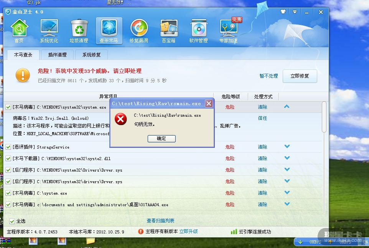Click the green download speed arrow on taskbar

pos(300,242)
